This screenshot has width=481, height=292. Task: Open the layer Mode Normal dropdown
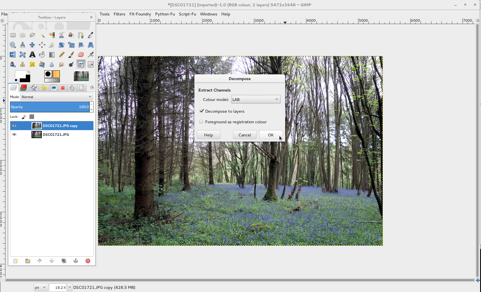tap(57, 97)
